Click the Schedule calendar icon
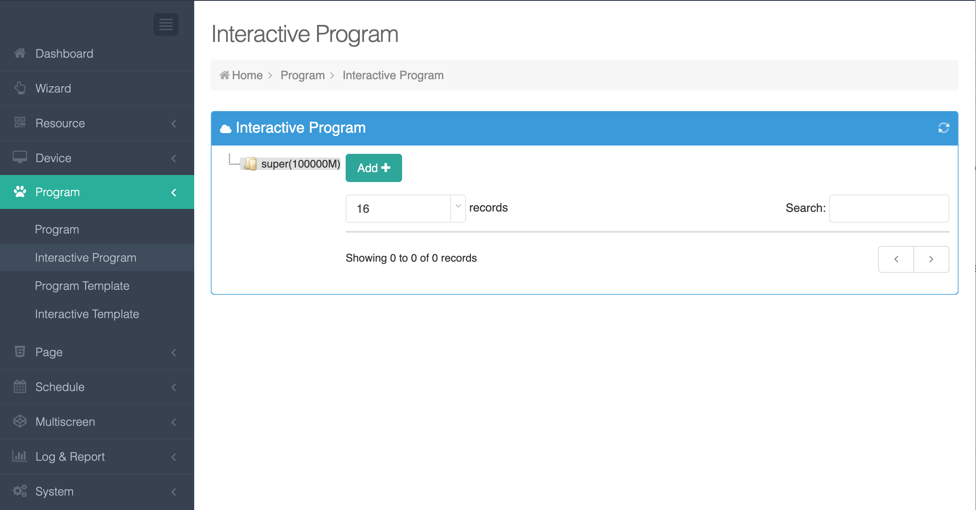 point(20,386)
